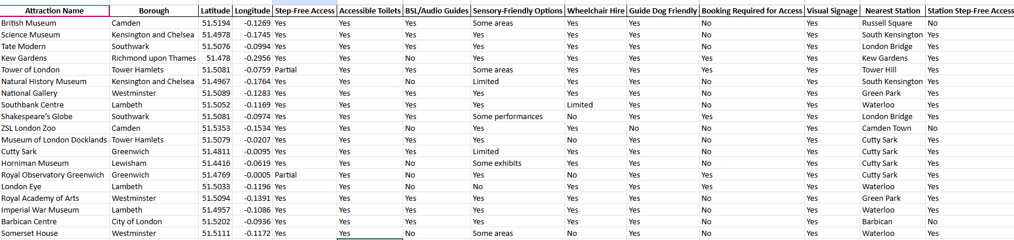Click the Attraction Name header cell
The height and width of the screenshot is (240, 1014).
[54, 11]
